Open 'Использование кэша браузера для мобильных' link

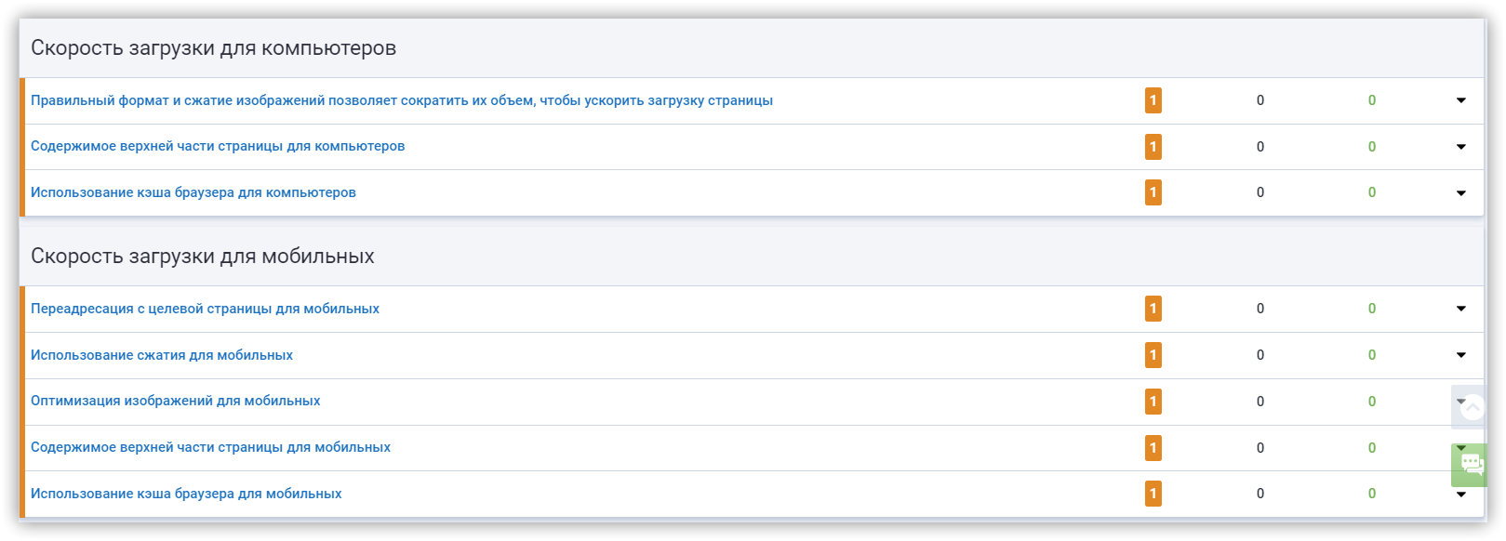[186, 494]
